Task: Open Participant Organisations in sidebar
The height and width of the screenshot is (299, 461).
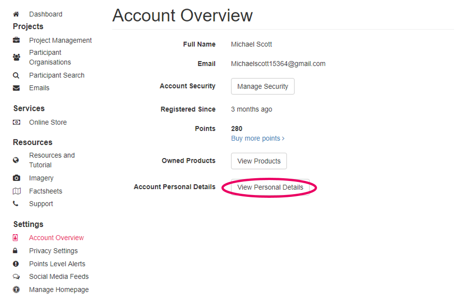Action: pos(50,57)
